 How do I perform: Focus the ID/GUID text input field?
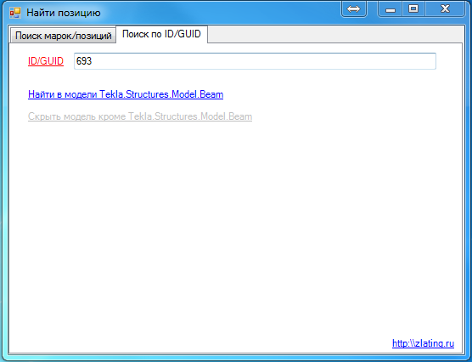coord(255,61)
